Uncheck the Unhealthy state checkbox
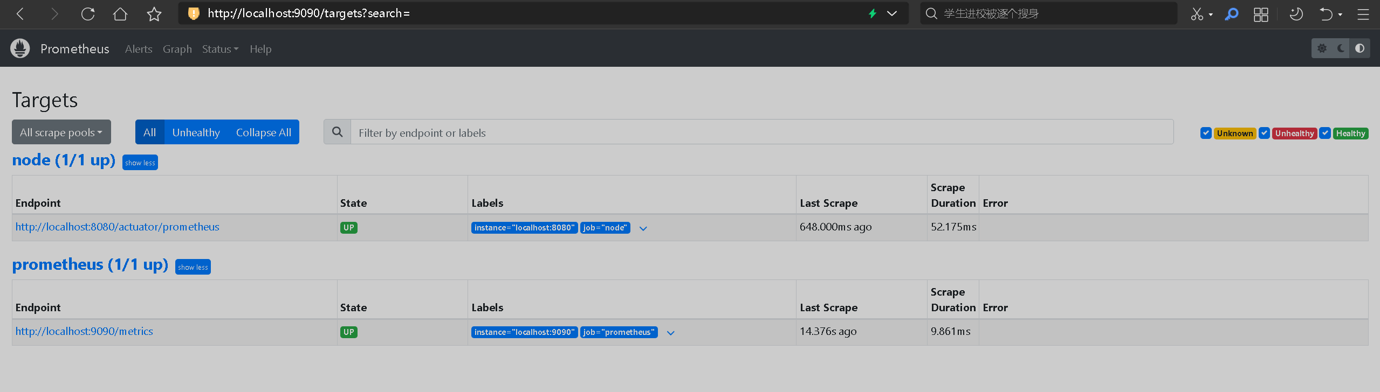This screenshot has height=392, width=1380. click(x=1264, y=133)
